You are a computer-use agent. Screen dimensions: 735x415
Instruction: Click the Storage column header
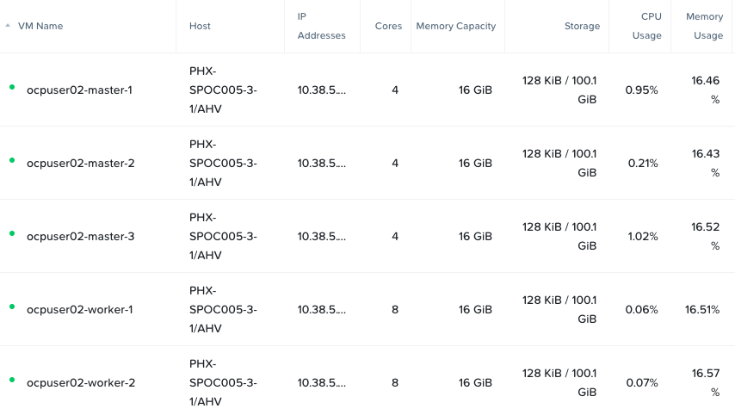click(x=582, y=26)
